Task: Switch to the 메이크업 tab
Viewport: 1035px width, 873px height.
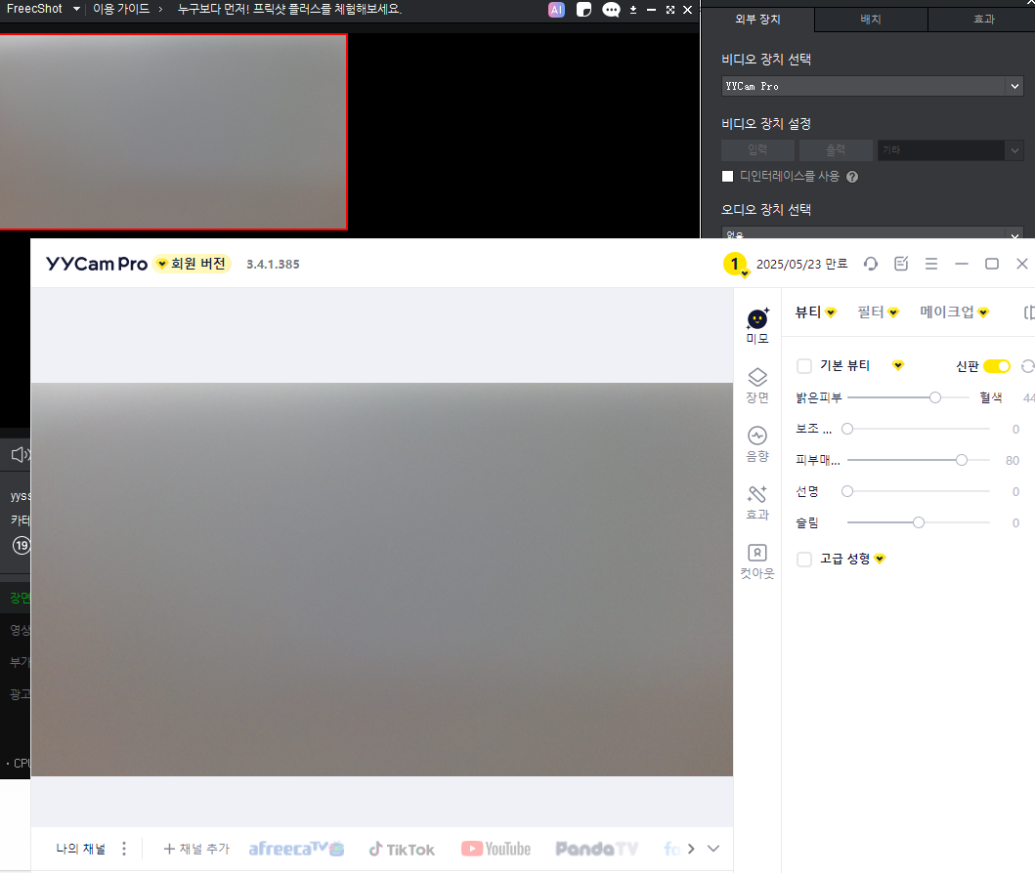Action: [x=955, y=312]
